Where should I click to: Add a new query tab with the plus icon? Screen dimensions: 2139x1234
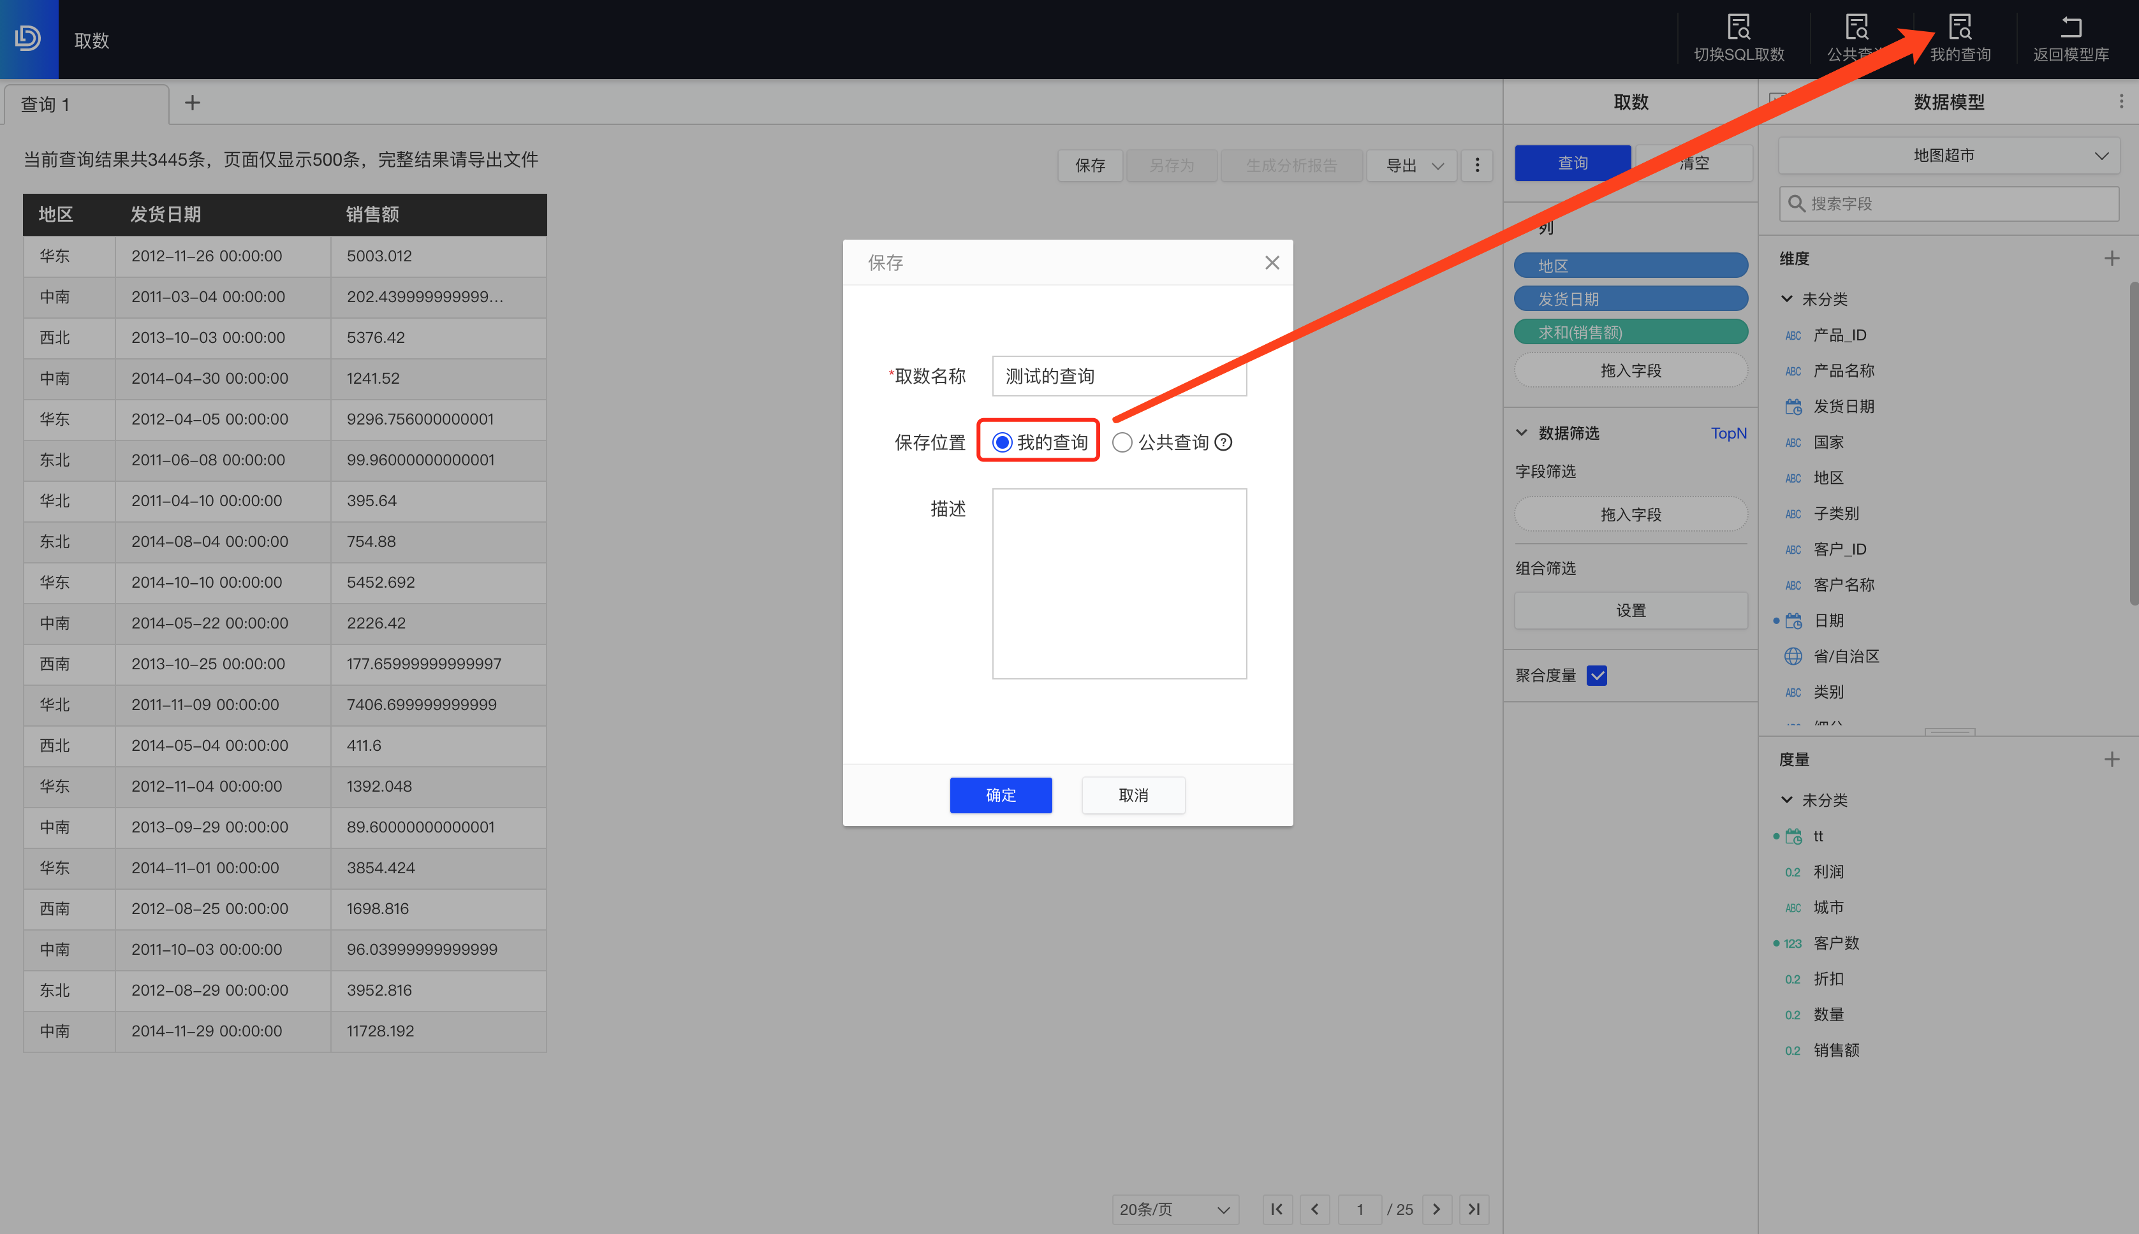point(193,103)
